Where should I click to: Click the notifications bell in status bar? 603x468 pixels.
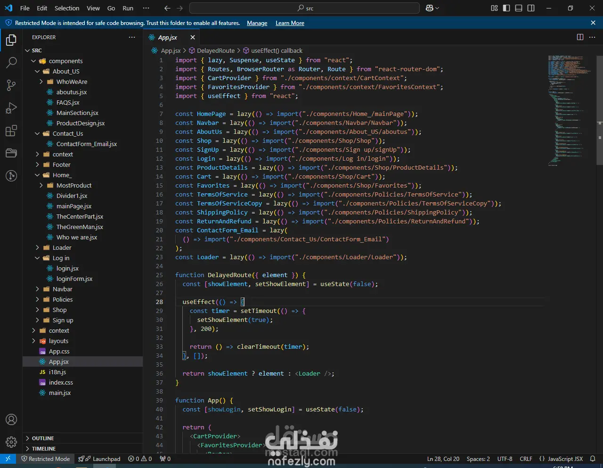pyautogui.click(x=593, y=459)
